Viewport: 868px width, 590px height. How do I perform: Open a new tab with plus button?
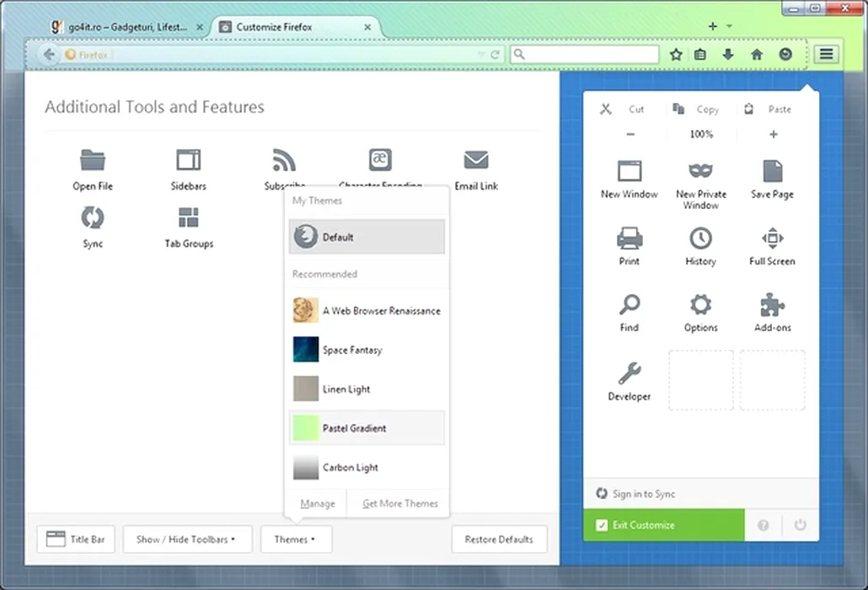[712, 26]
